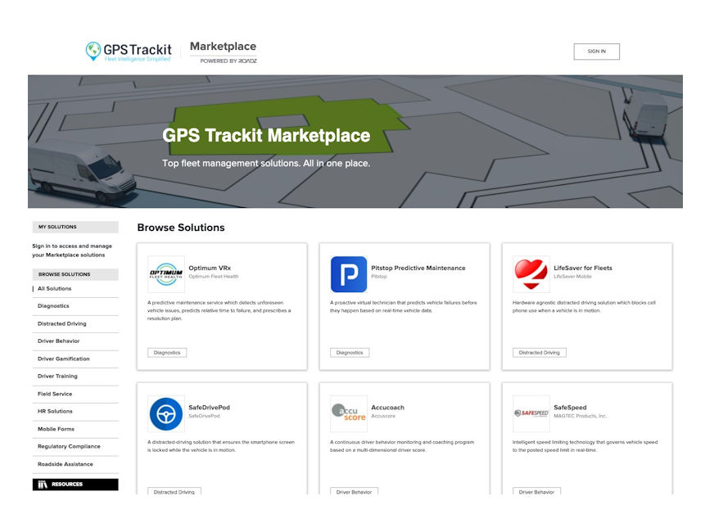Open the SafeSpeed solution title
The height and width of the screenshot is (528, 705).
tap(570, 408)
